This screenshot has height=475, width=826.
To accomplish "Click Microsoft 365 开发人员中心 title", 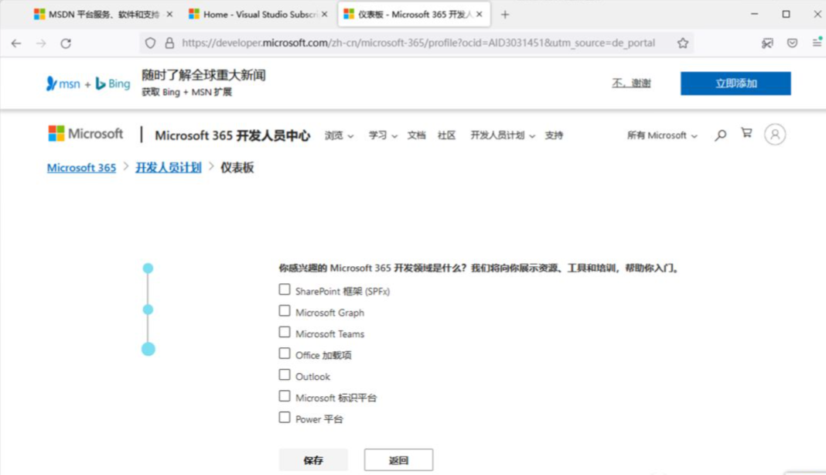I will (x=232, y=135).
